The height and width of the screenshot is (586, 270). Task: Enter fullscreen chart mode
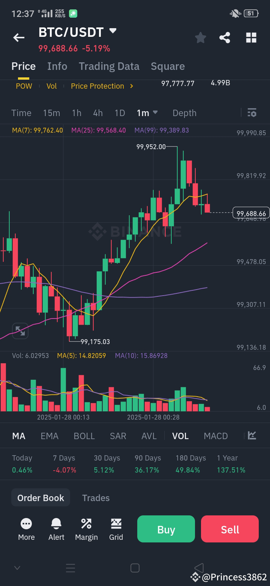(20, 331)
